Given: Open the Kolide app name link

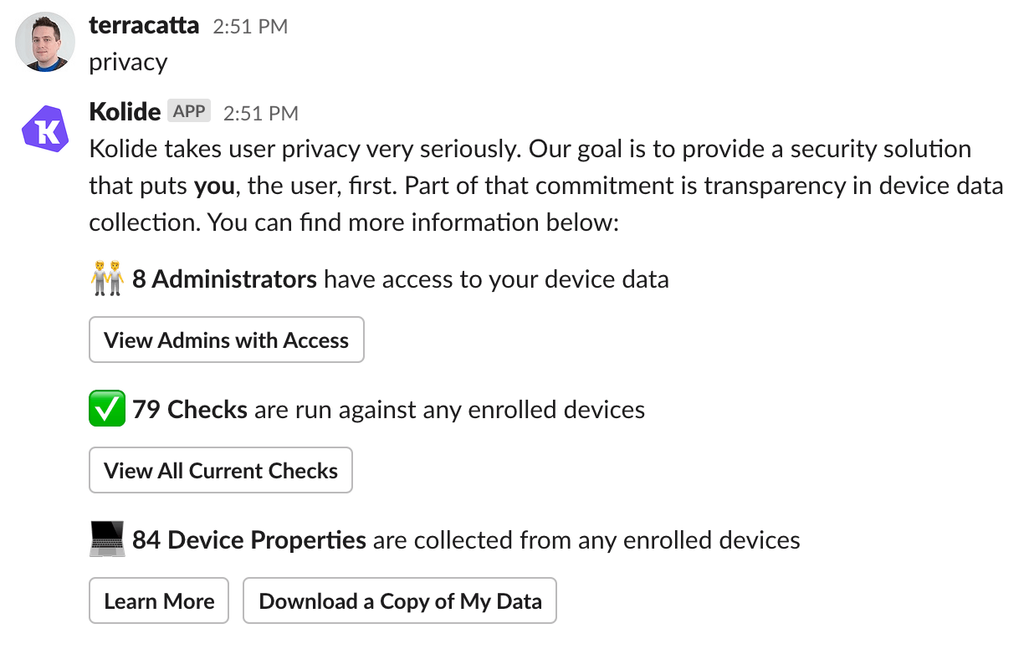Looking at the screenshot, I should click(x=124, y=111).
